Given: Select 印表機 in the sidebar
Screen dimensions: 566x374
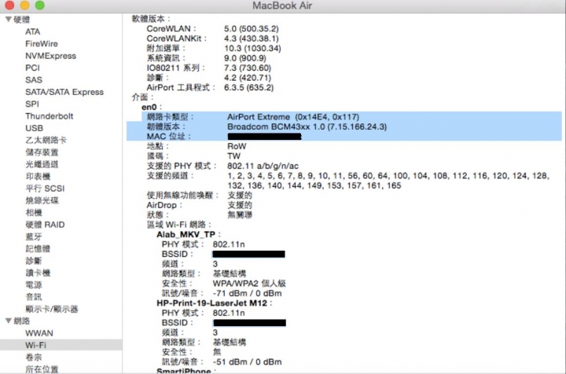Looking at the screenshot, I should (38, 176).
